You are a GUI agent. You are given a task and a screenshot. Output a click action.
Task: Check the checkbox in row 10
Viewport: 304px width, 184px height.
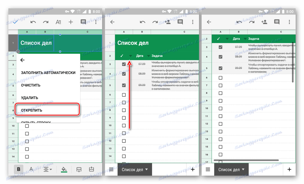click(124, 125)
